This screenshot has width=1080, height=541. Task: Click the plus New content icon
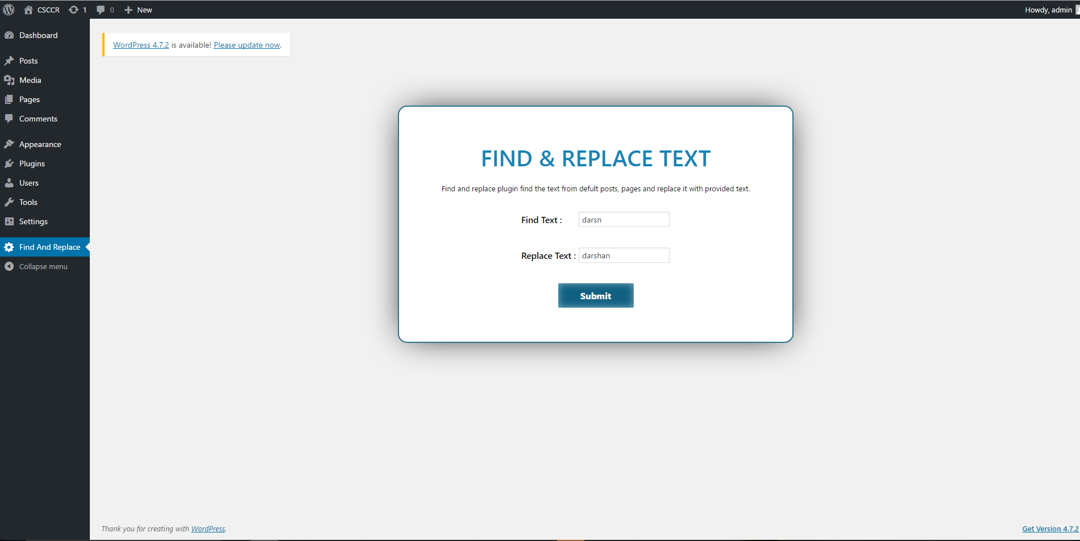point(128,10)
